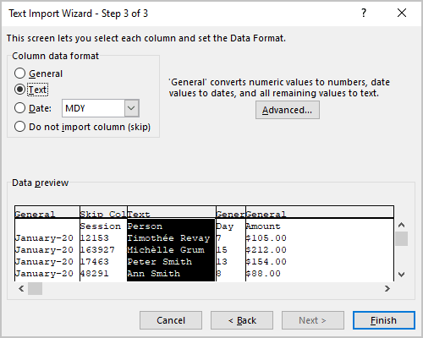This screenshot has height=338, width=423.
Task: Click day value 13 in Peter Smith row
Action: 222,262
